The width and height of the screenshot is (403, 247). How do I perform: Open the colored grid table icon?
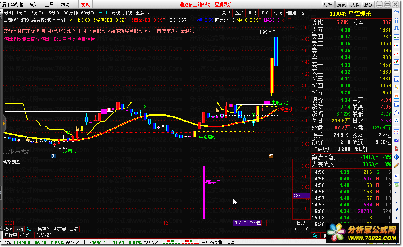(396, 45)
